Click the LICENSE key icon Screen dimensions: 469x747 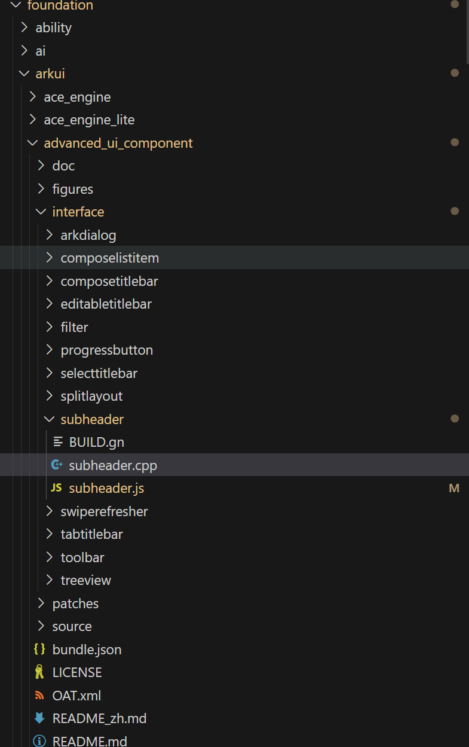pyautogui.click(x=39, y=672)
